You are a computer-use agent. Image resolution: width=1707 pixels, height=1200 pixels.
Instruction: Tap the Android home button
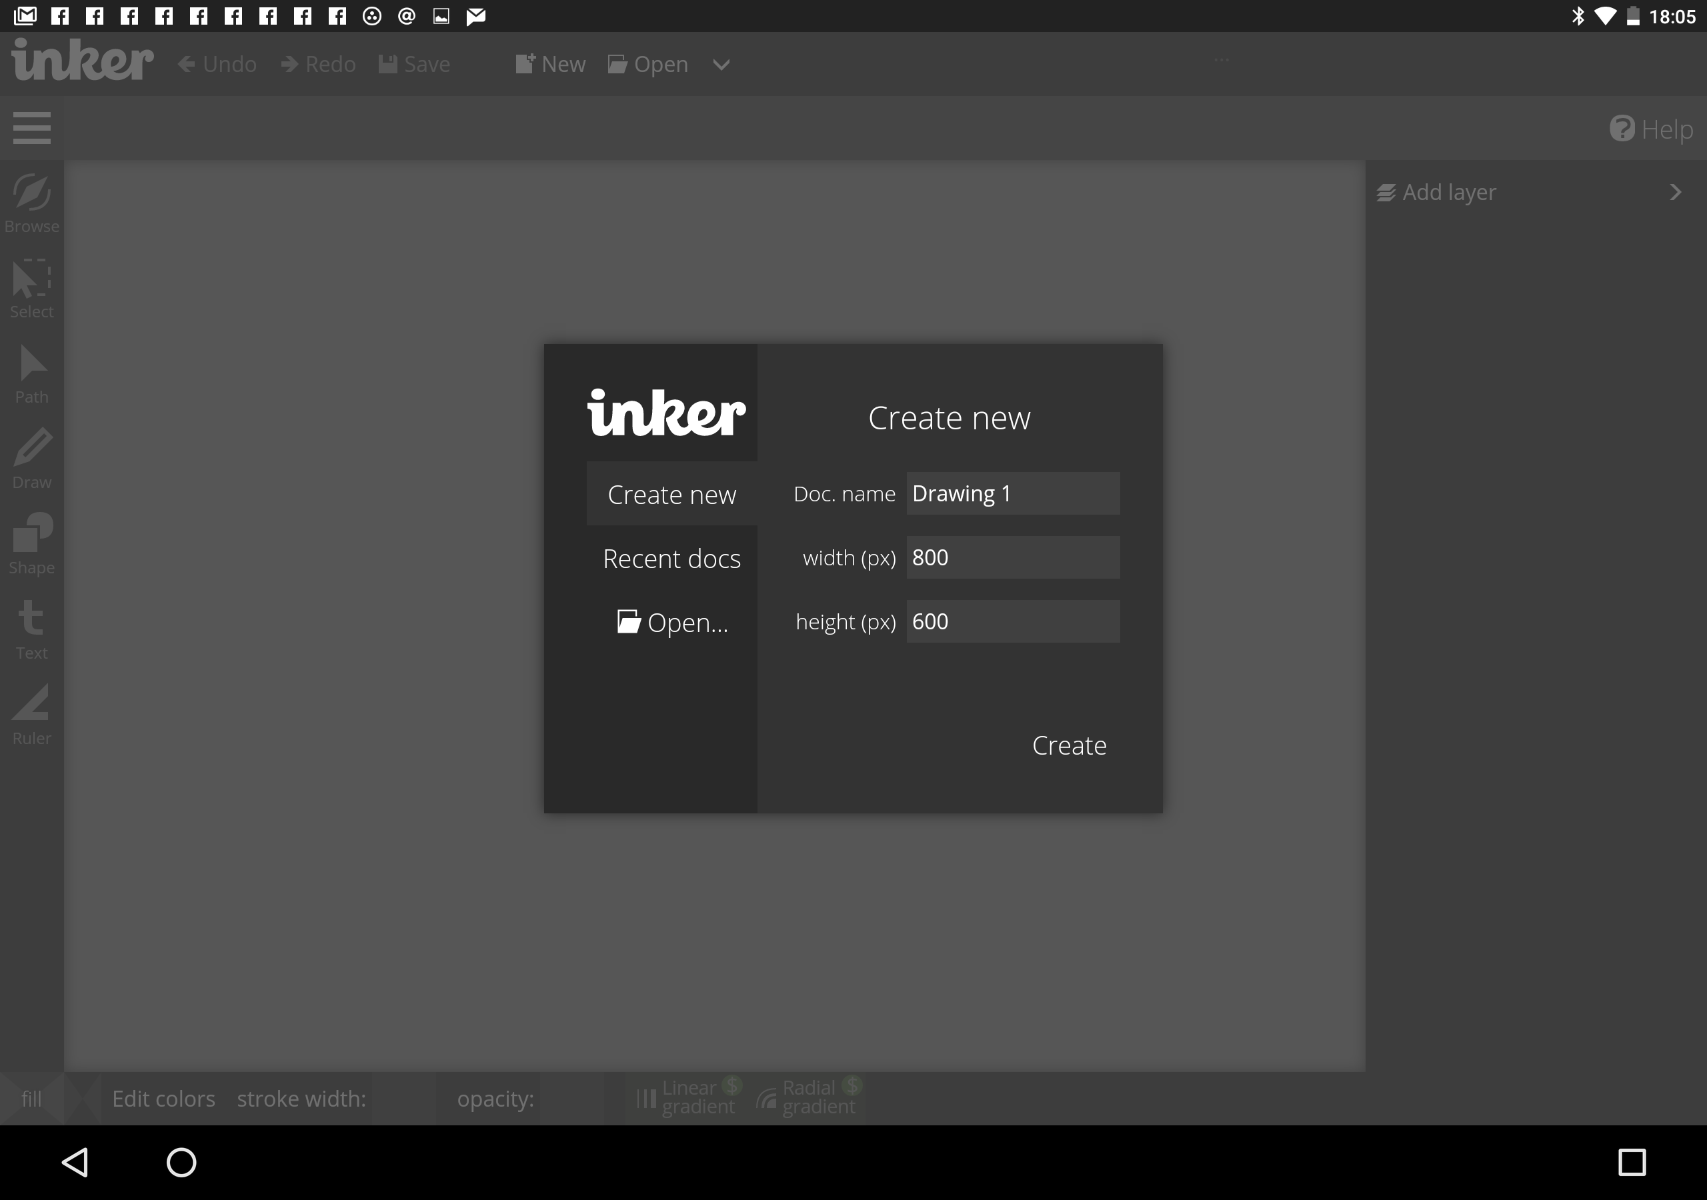[x=181, y=1162]
